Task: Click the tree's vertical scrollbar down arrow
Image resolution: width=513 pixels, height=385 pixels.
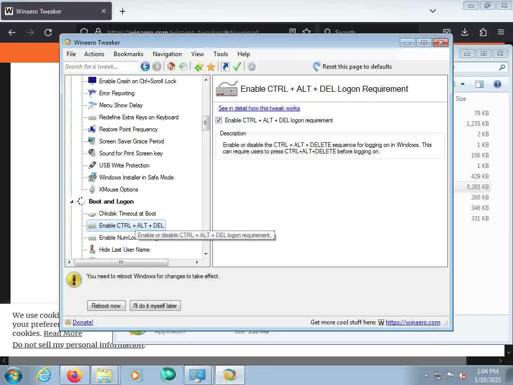Action: (x=206, y=254)
